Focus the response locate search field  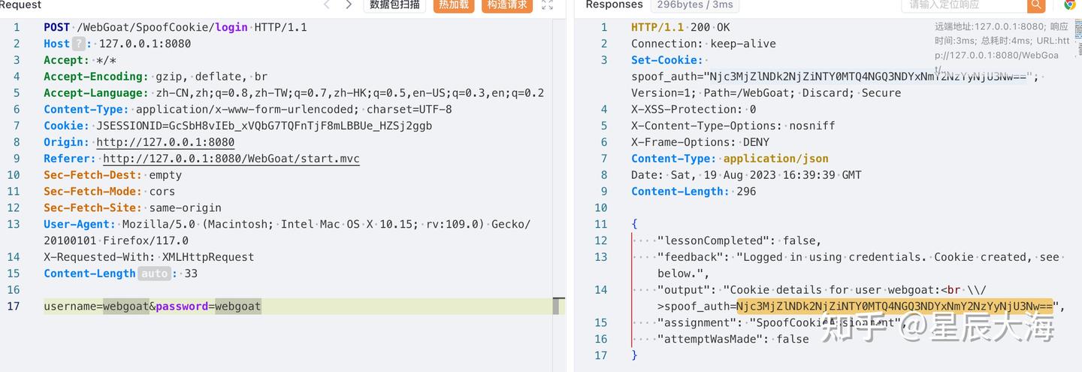point(964,5)
